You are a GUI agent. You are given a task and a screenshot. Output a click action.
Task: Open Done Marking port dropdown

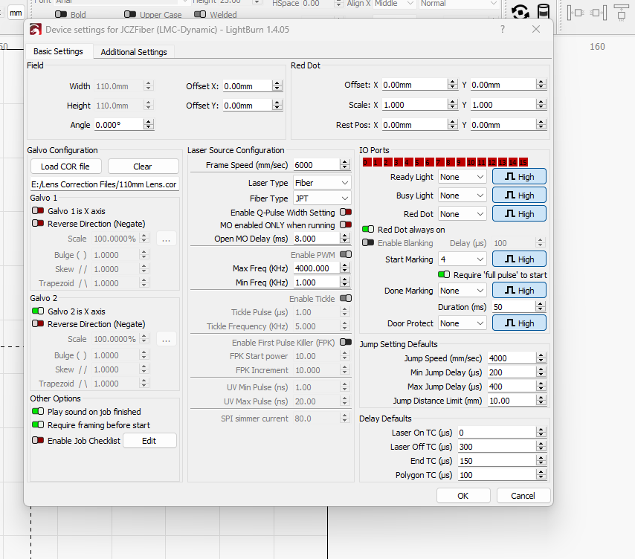[462, 291]
